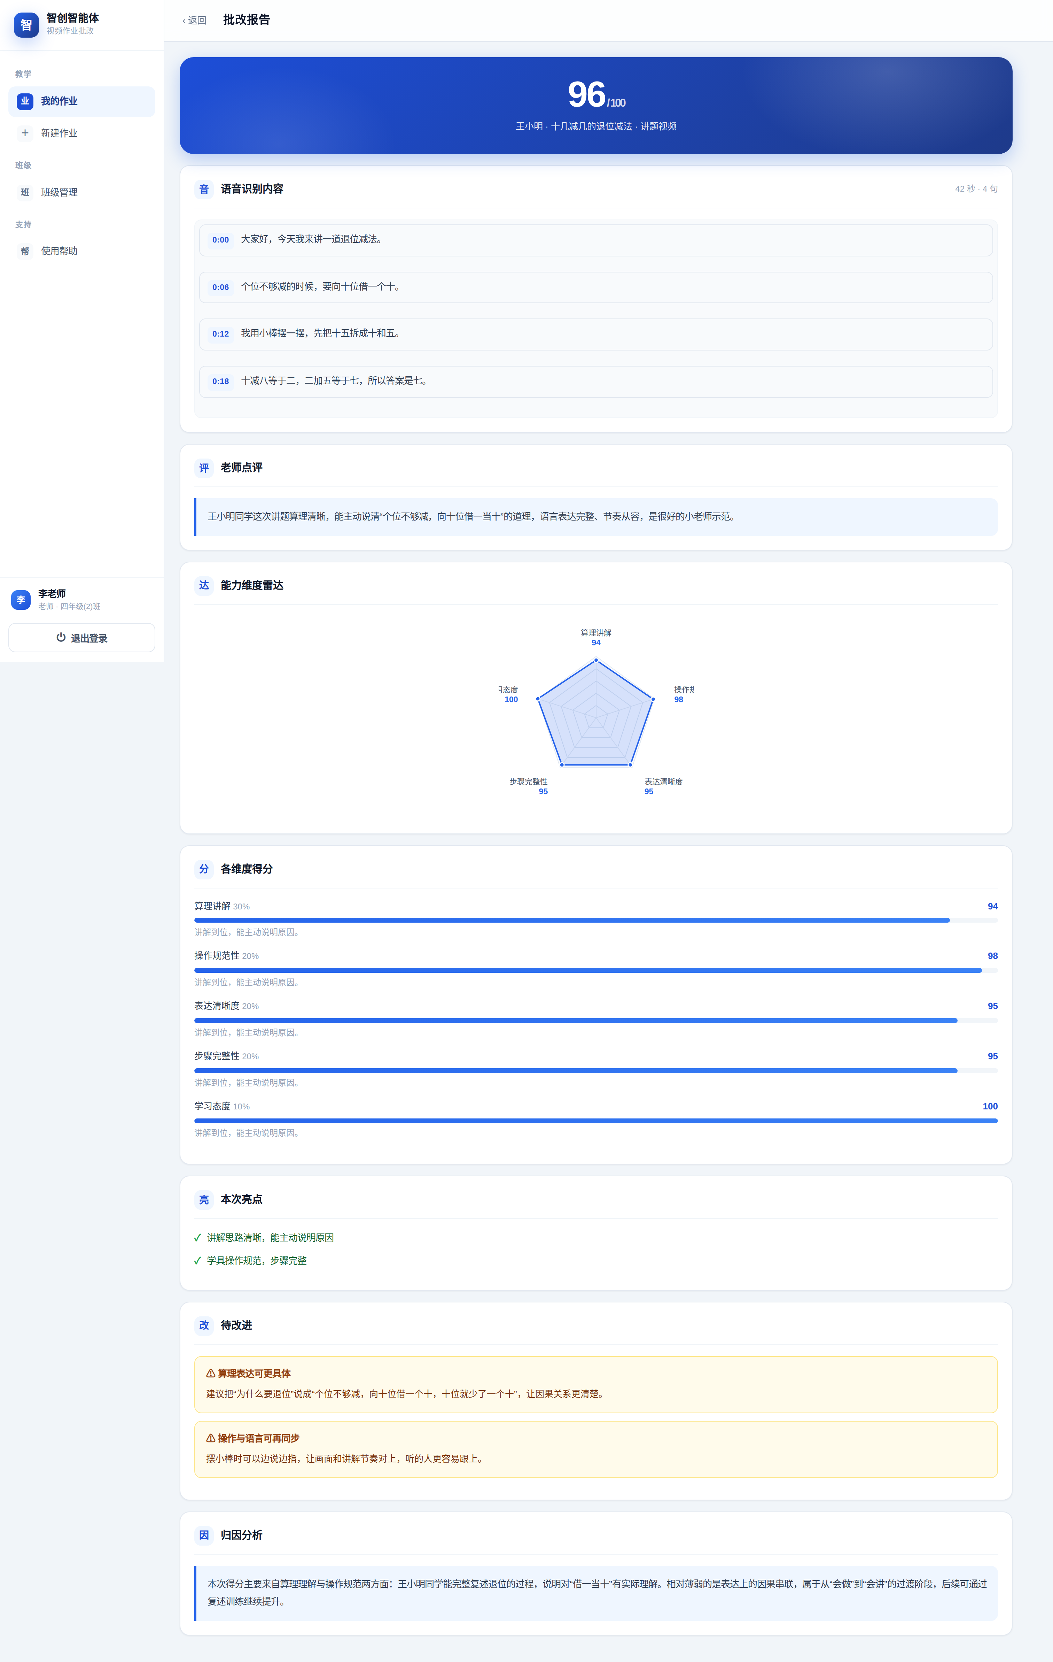This screenshot has height=1662, width=1053.
Task: Click the 改 icon of 待改进
Action: (204, 1325)
